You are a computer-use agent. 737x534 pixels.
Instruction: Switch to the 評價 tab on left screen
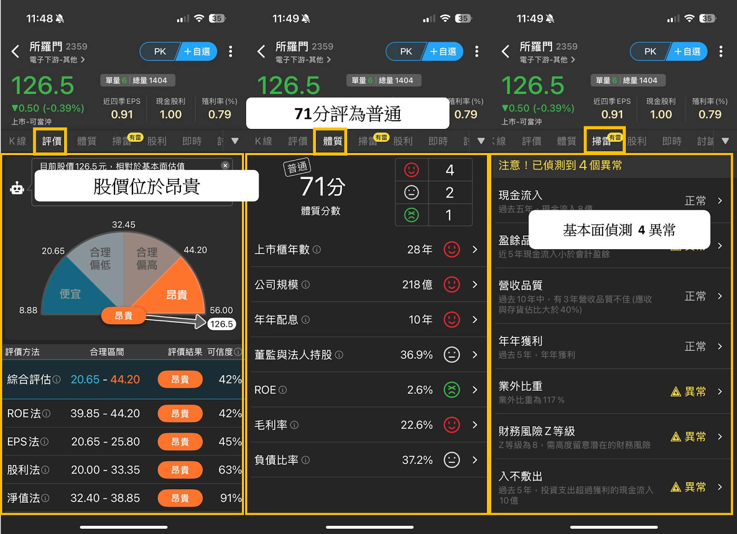click(x=52, y=141)
